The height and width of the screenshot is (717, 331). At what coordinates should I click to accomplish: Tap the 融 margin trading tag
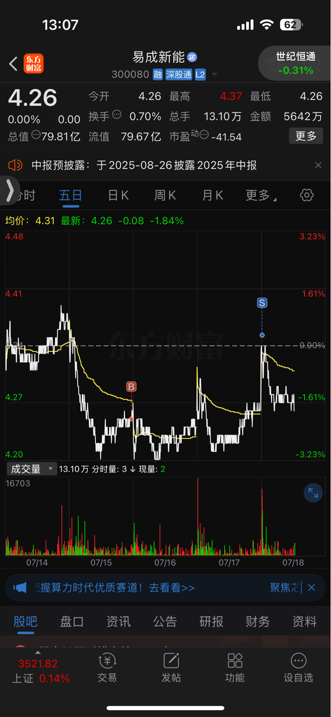pyautogui.click(x=158, y=74)
